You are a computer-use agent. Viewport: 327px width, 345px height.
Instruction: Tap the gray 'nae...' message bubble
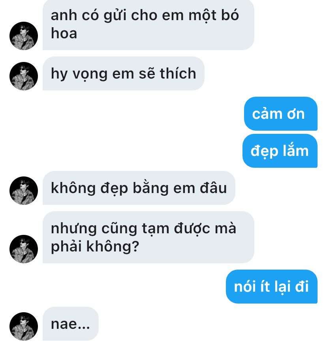[x=70, y=324]
